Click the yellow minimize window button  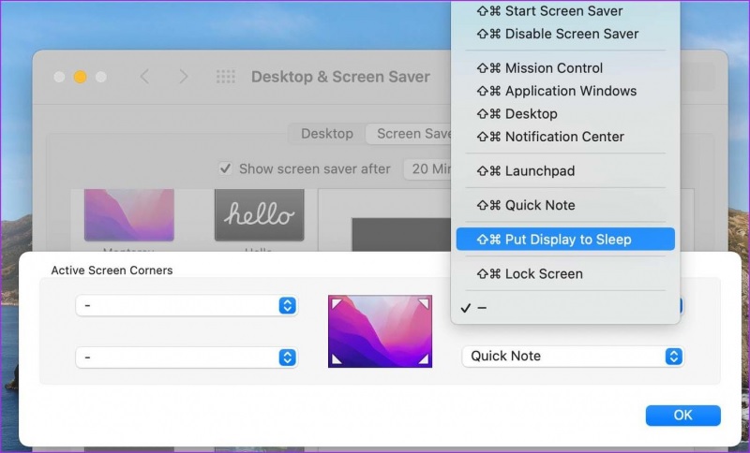(x=80, y=77)
